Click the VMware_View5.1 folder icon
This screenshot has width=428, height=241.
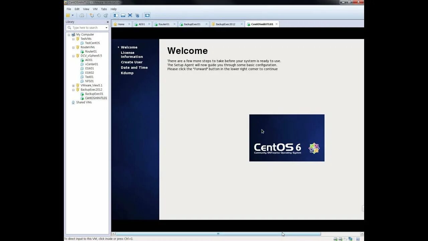click(78, 85)
